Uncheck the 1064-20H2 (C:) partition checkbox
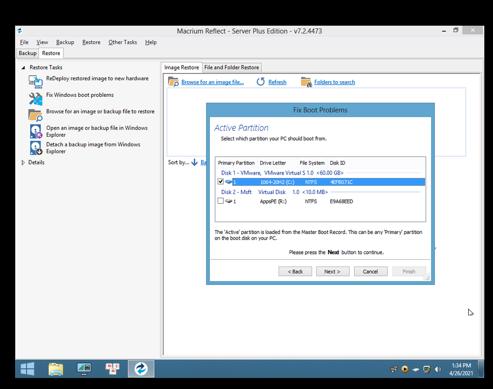493x389 pixels. tap(221, 181)
